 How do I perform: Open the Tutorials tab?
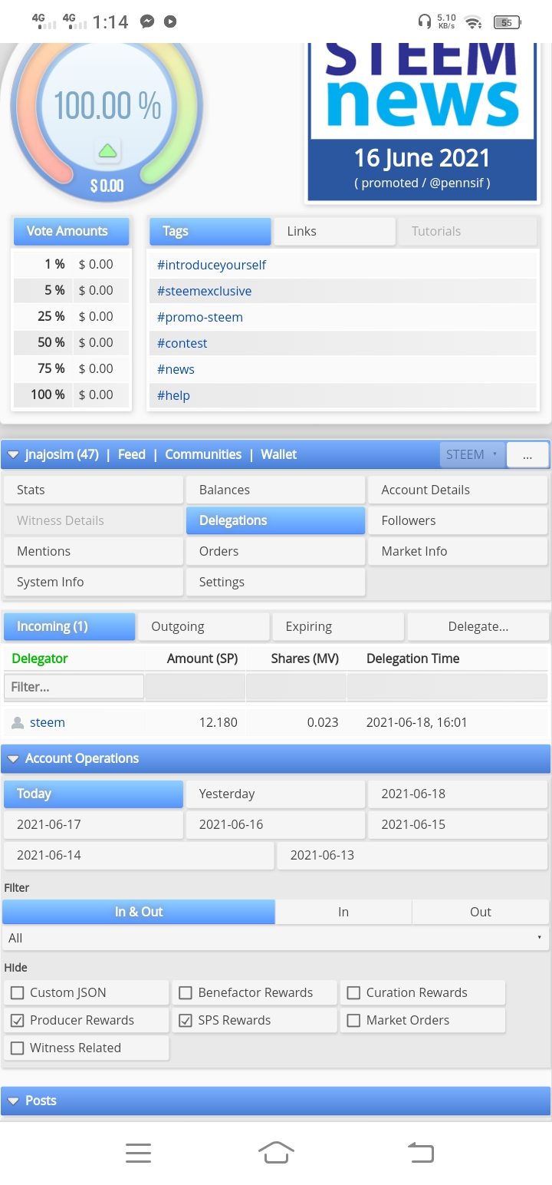click(468, 231)
